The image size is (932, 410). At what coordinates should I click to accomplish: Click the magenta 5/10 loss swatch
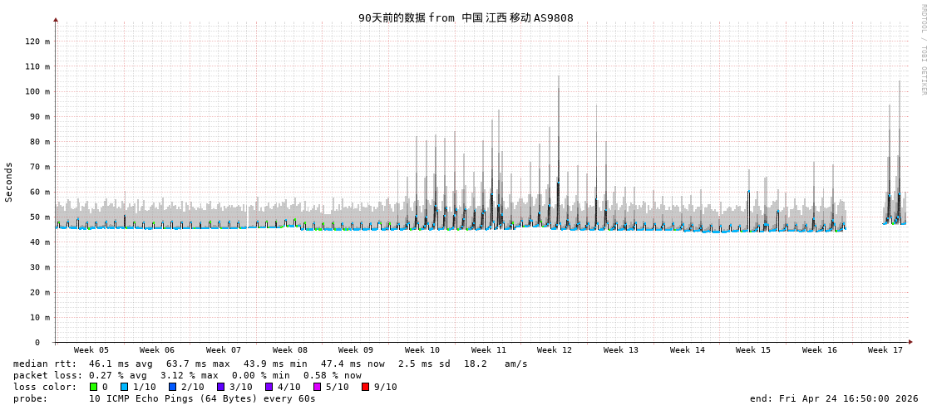317,387
